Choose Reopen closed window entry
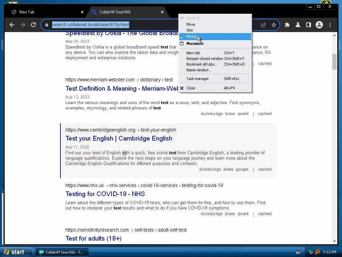Image resolution: width=342 pixels, height=257 pixels. point(215,59)
